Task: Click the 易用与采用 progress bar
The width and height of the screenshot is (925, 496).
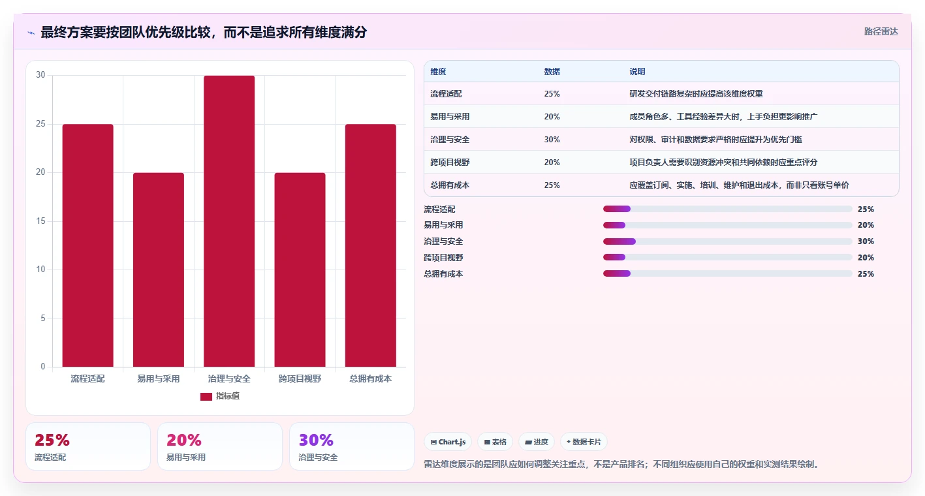Action: pos(728,225)
